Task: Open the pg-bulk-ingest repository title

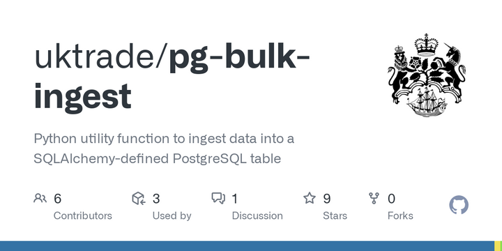Action: click(x=172, y=77)
